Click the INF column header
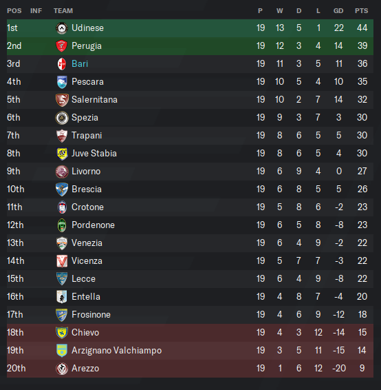This screenshot has width=381, height=390. point(36,11)
